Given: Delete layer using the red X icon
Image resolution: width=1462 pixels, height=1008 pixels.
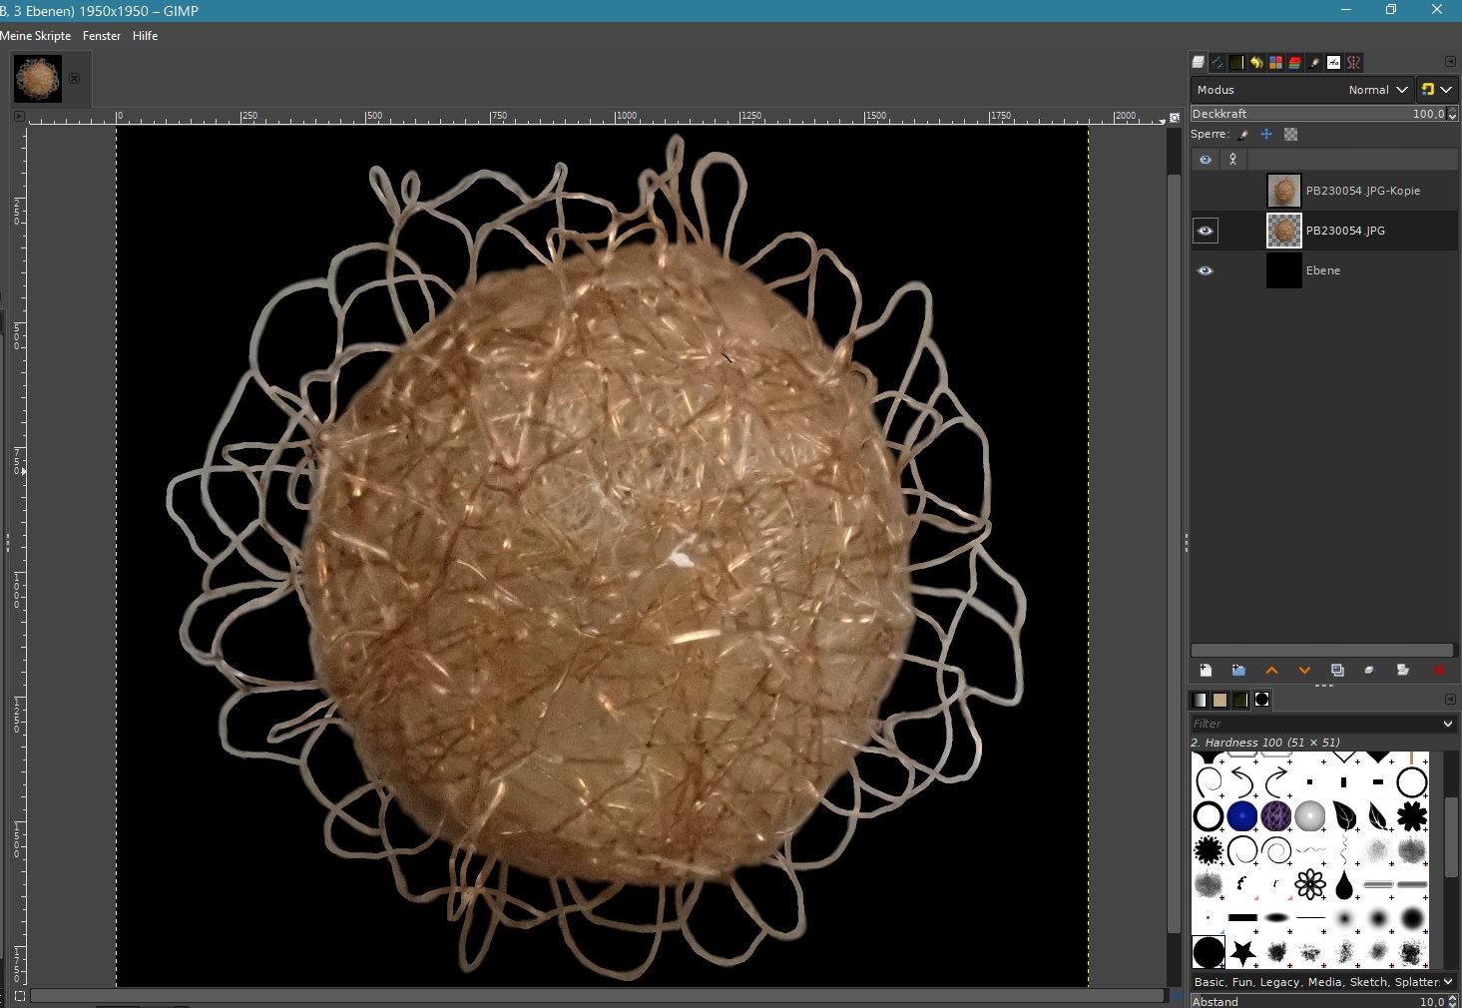Looking at the screenshot, I should pyautogui.click(x=1439, y=671).
